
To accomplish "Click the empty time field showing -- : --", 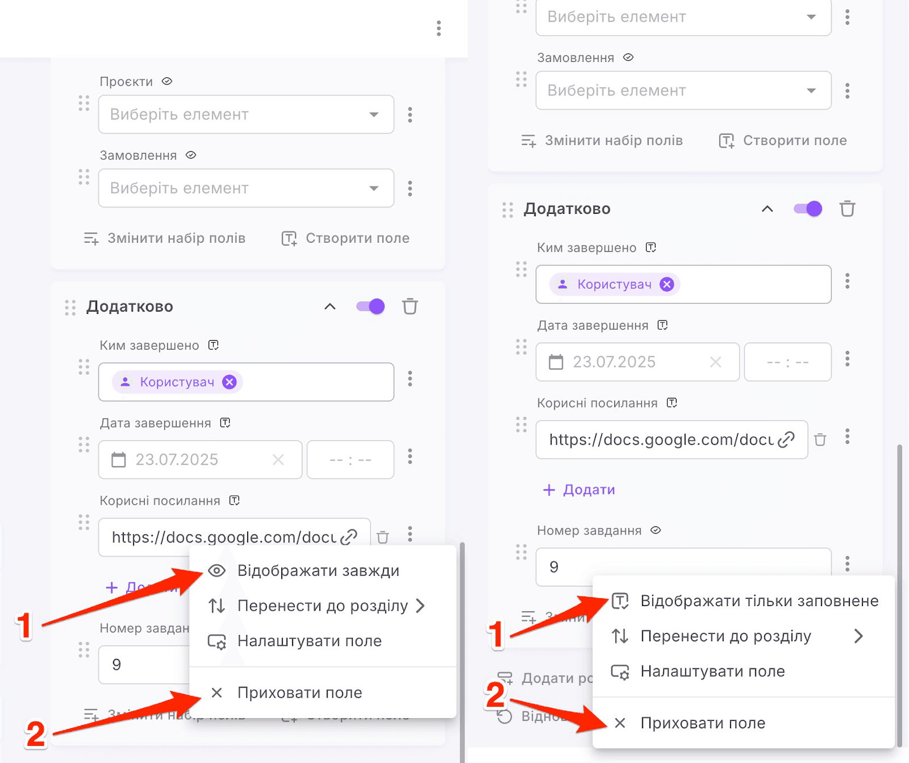I will 350,460.
